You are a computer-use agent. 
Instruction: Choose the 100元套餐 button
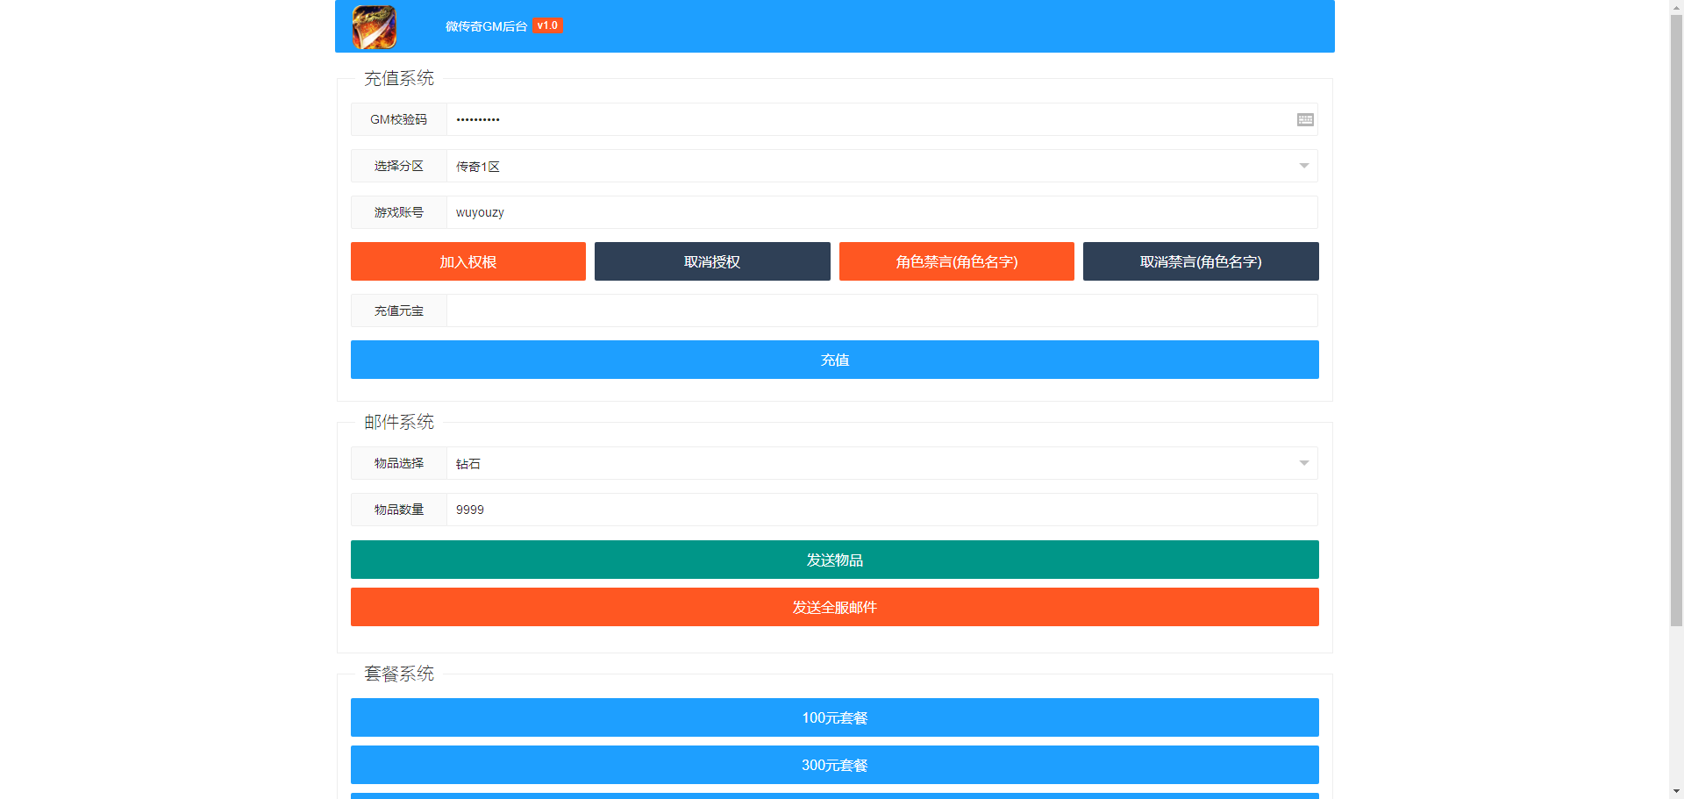(x=835, y=717)
